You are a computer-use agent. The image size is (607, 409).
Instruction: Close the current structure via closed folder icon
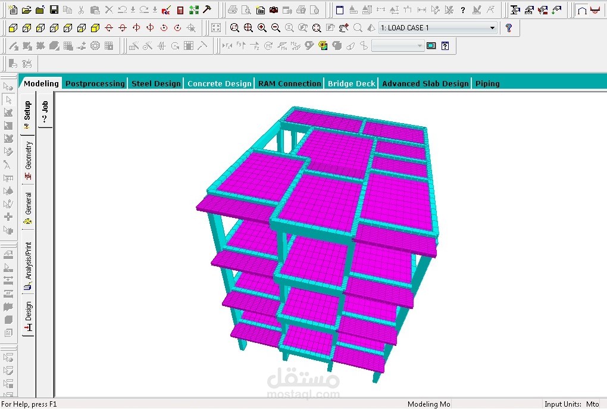40,10
